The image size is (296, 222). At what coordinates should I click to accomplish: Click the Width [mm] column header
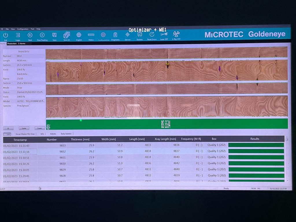coord(109,139)
